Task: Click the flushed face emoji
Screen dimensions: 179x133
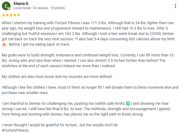Action: 4,44
